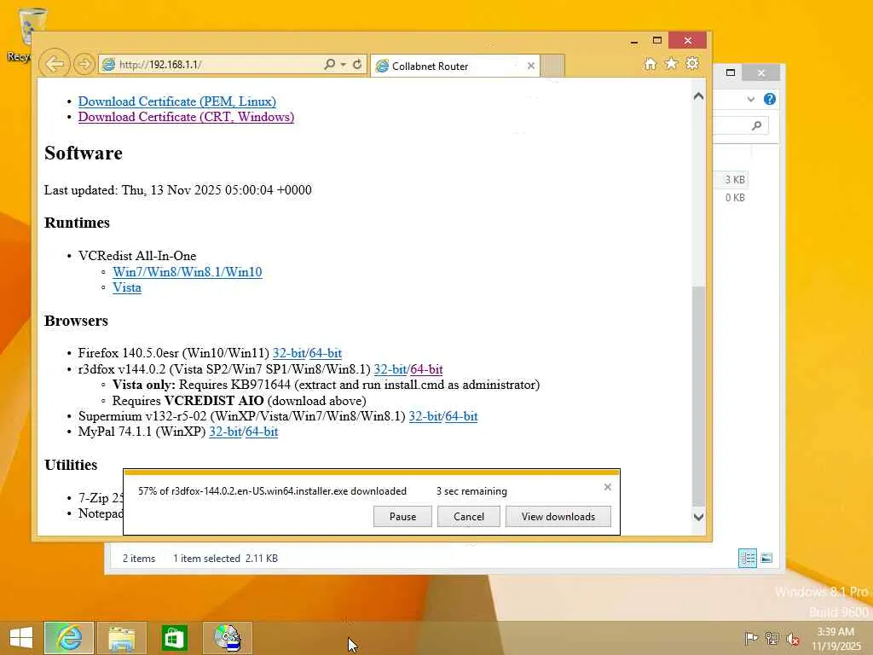Open File Explorer from the taskbar
This screenshot has height=655, width=873.
click(122, 638)
